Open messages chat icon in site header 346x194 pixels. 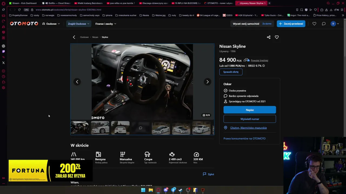[x=324, y=24]
